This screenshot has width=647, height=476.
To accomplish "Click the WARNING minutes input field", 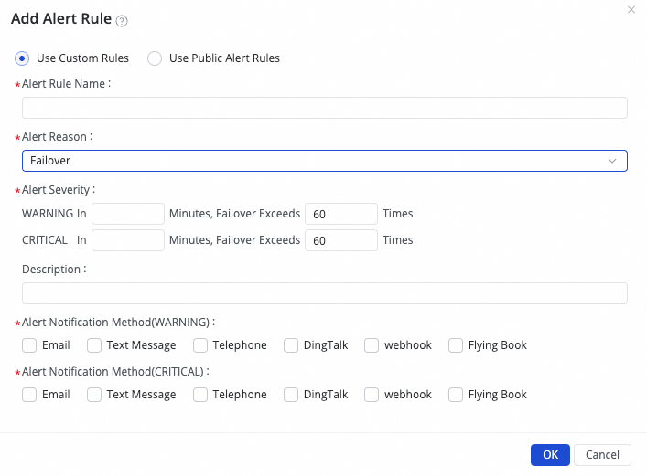I will click(x=128, y=214).
